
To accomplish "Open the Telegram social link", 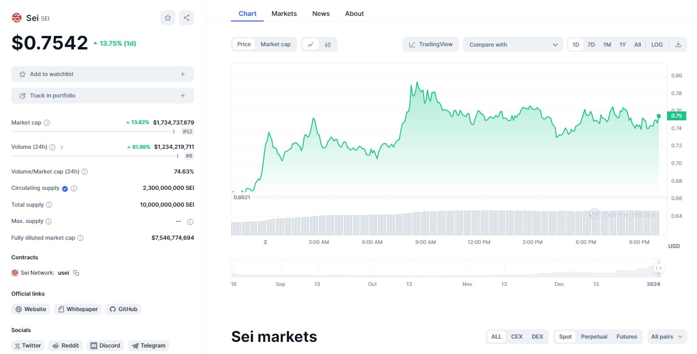I will tap(148, 346).
